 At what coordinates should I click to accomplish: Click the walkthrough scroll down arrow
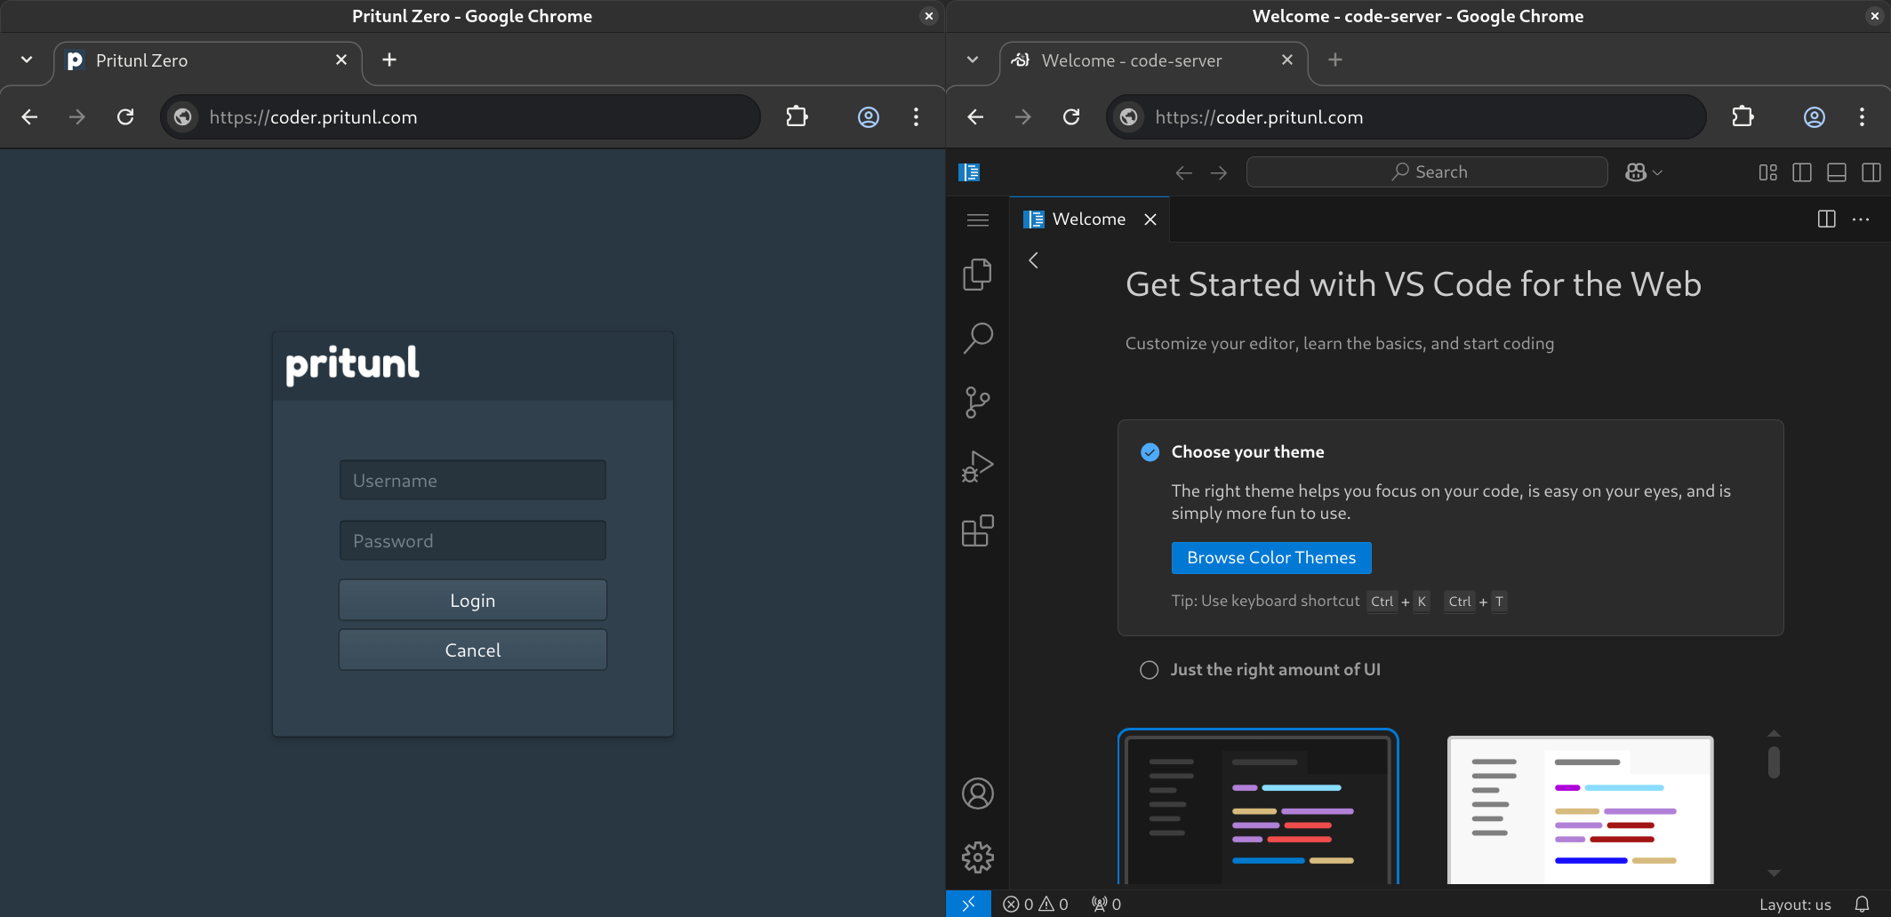(x=1774, y=873)
